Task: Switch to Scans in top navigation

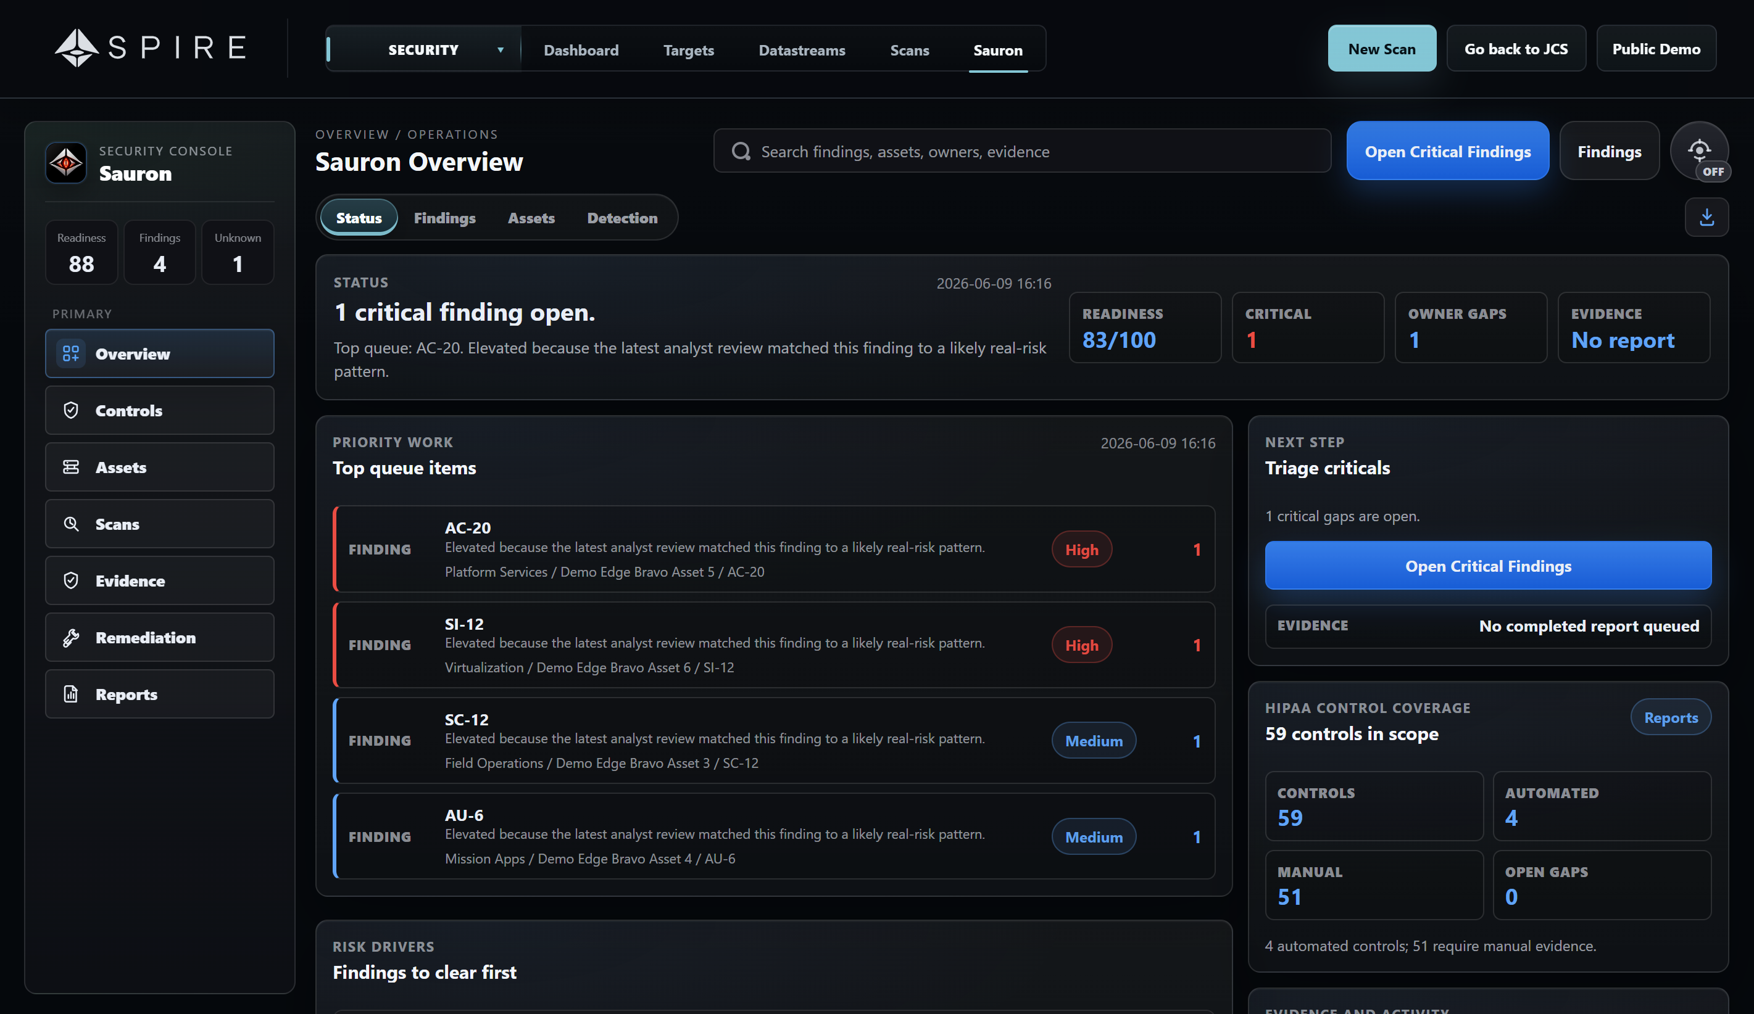Action: 909,50
